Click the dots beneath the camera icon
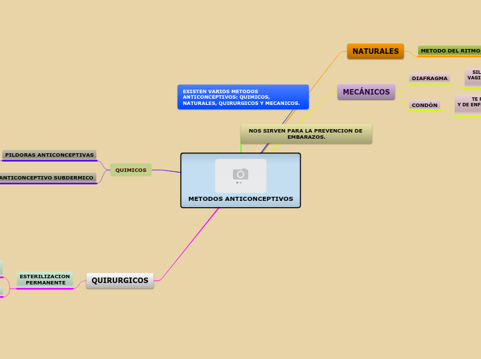Screen dimensions: 481x359 (x=239, y=183)
